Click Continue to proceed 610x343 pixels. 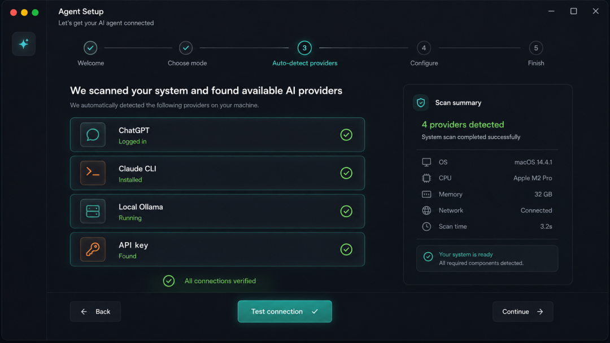523,311
